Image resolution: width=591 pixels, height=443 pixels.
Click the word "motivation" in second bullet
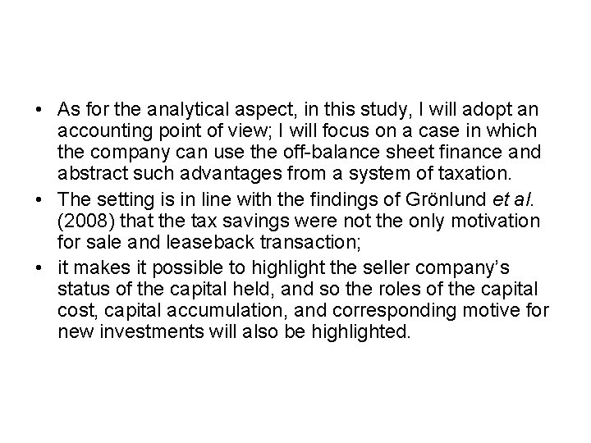pyautogui.click(x=496, y=221)
